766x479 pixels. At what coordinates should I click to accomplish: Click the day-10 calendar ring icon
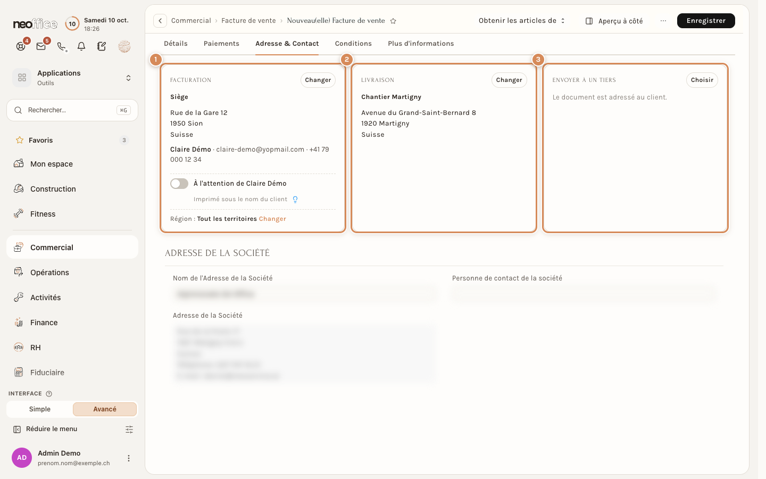click(72, 24)
